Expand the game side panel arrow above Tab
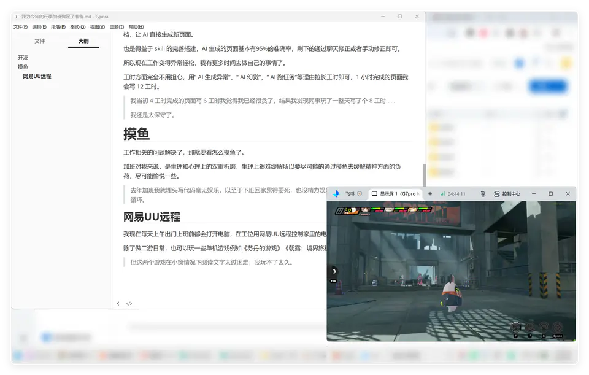 334,271
